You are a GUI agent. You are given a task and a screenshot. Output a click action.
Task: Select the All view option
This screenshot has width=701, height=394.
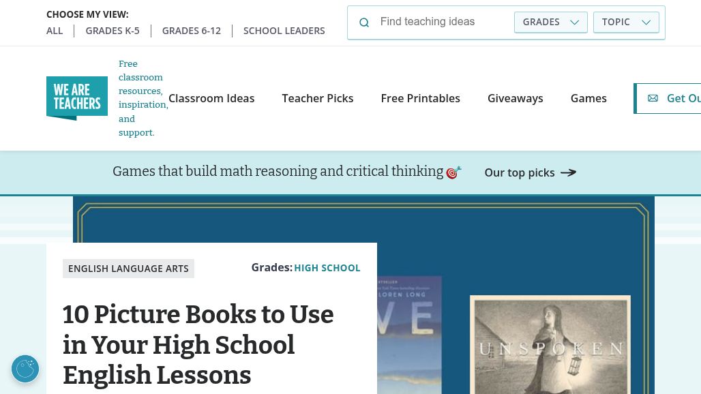pos(55,31)
